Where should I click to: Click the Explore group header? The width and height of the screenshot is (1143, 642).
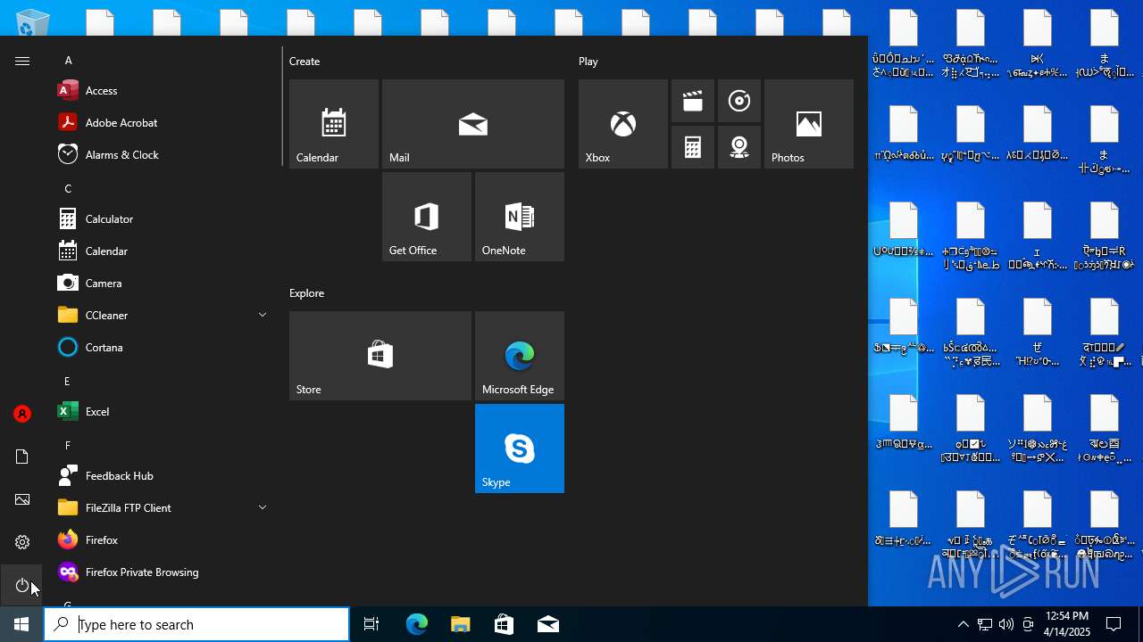click(x=306, y=292)
